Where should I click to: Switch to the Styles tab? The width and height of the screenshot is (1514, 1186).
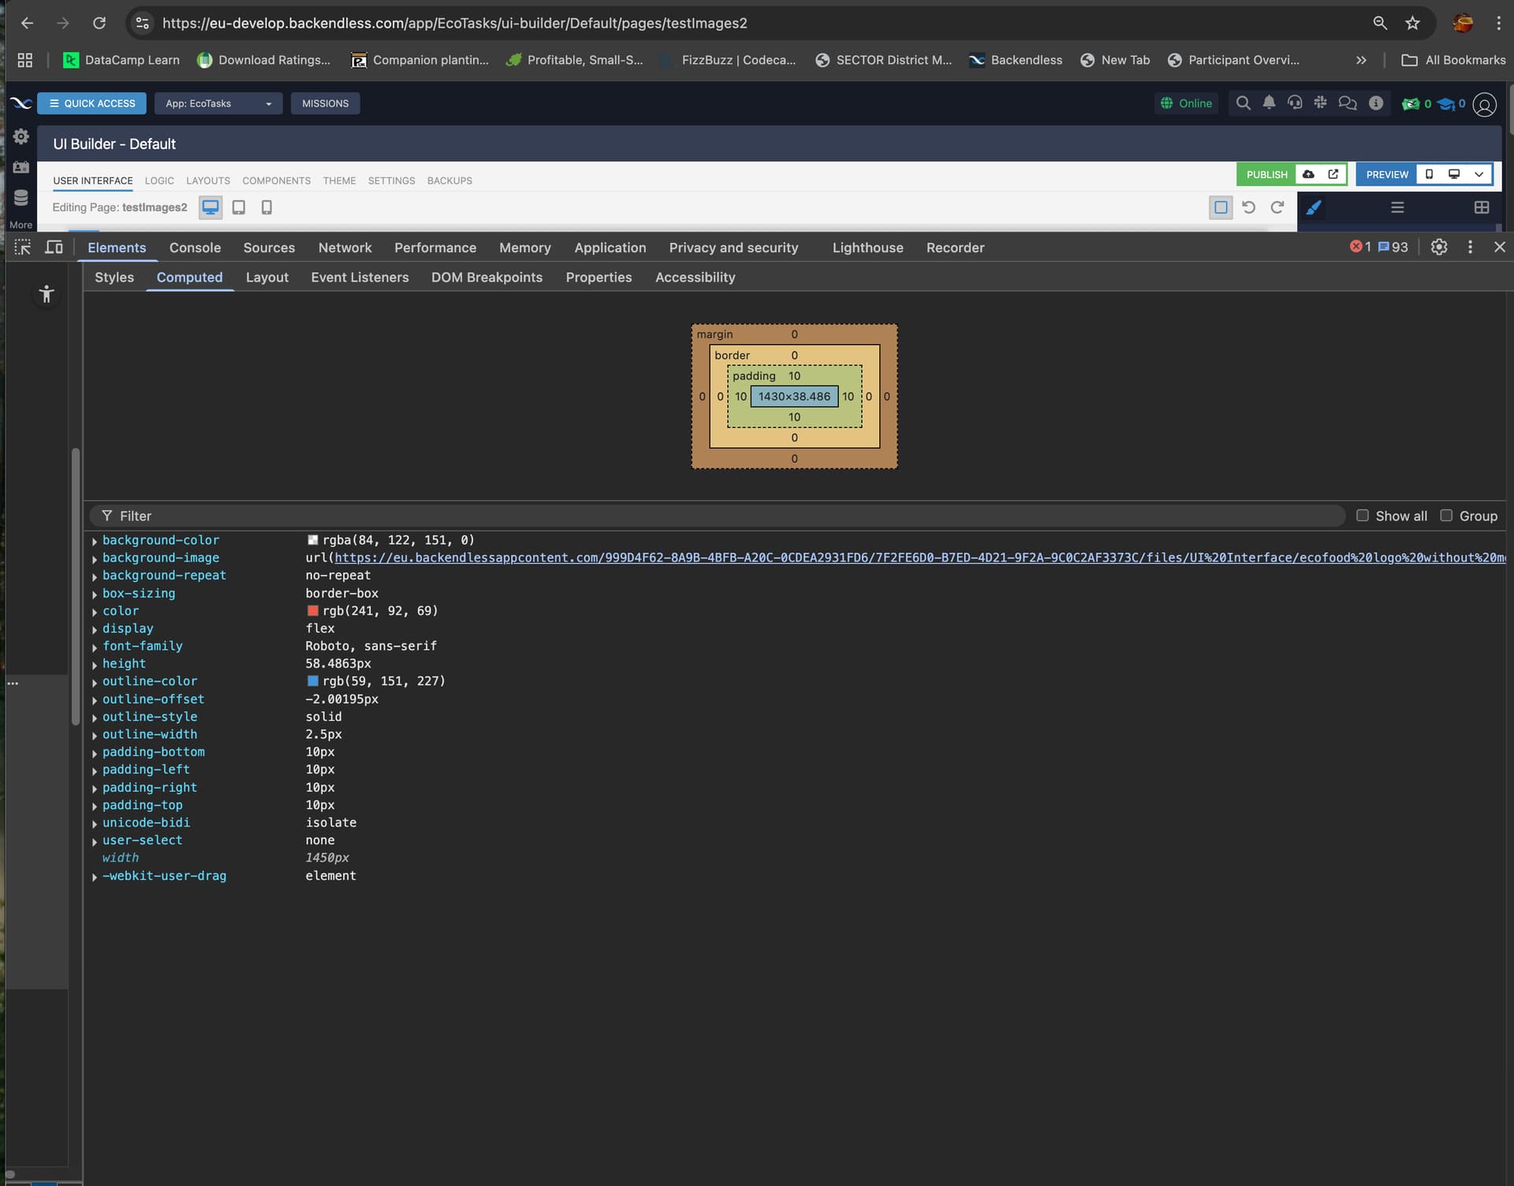[x=114, y=278]
